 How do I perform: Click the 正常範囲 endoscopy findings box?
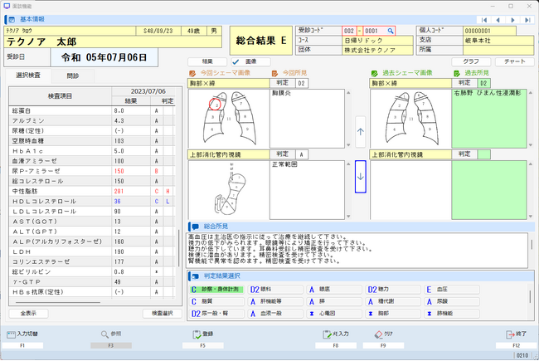(x=307, y=189)
